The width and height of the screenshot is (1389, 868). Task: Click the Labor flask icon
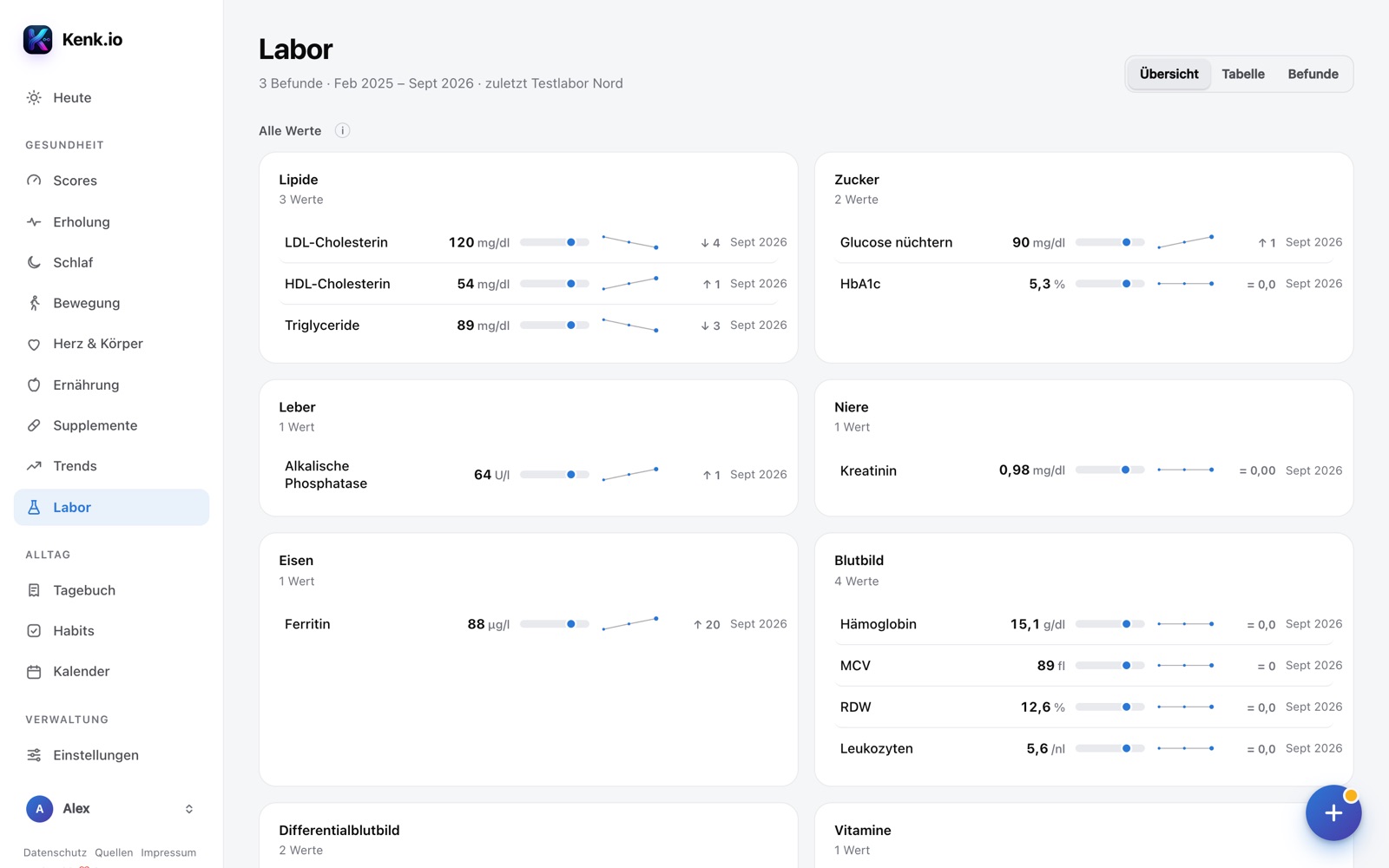point(34,507)
